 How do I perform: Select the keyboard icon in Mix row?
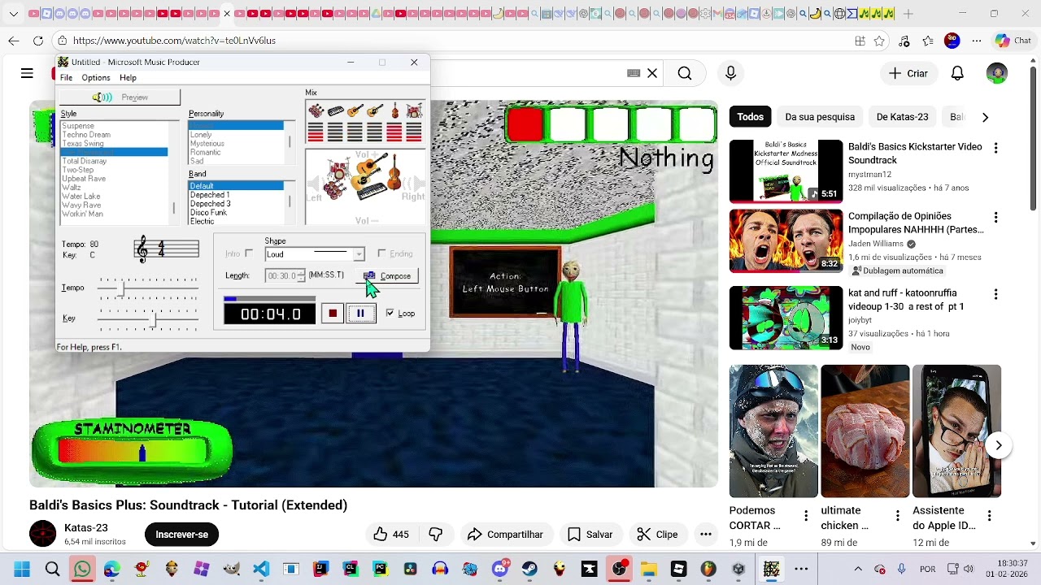(336, 111)
